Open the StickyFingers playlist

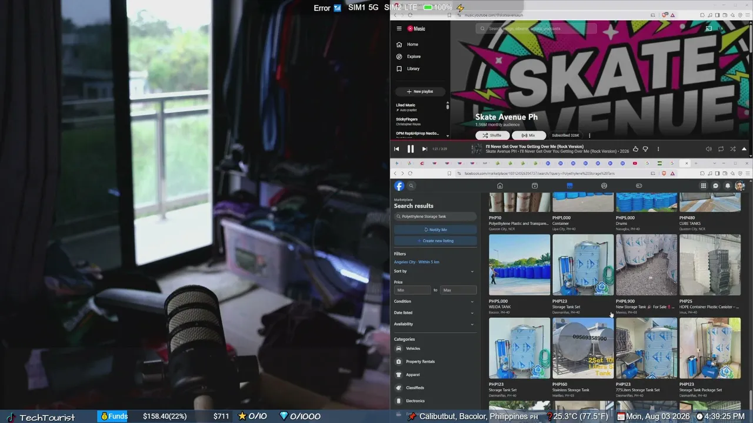click(407, 121)
